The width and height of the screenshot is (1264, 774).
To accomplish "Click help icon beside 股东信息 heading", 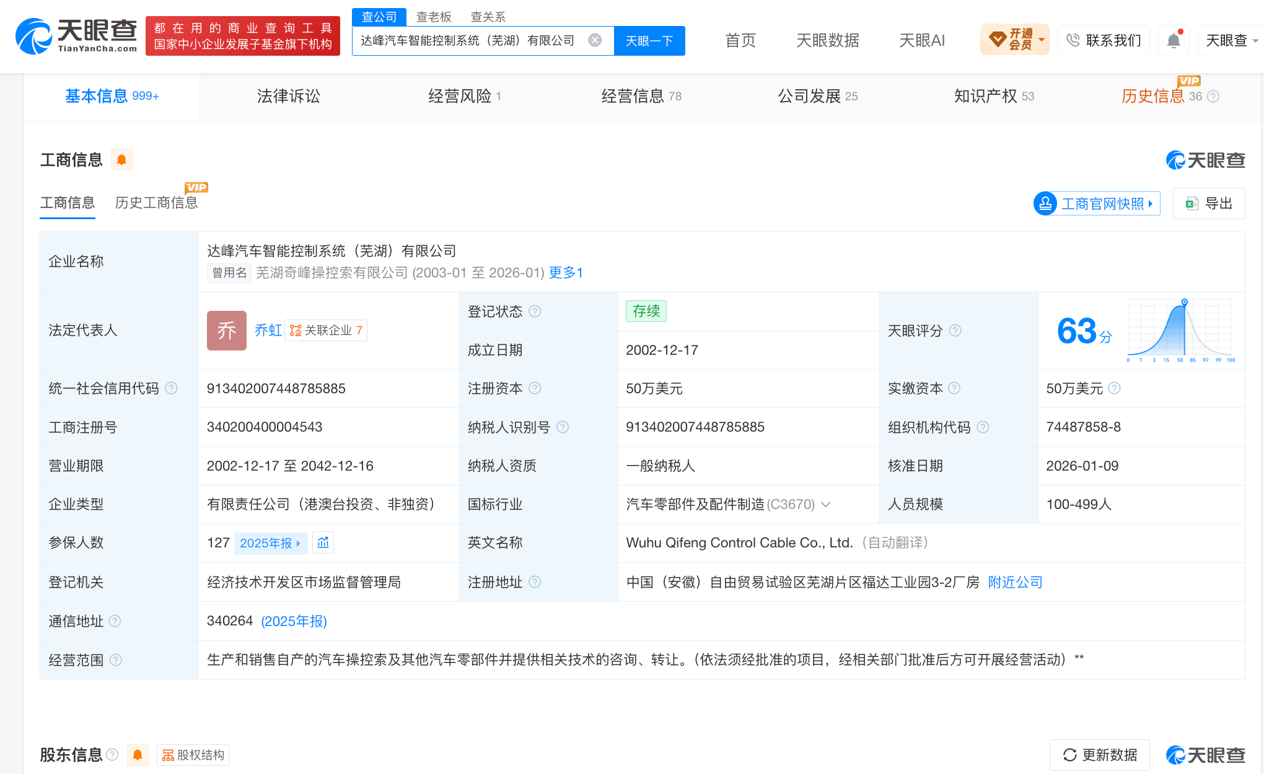I will [112, 755].
